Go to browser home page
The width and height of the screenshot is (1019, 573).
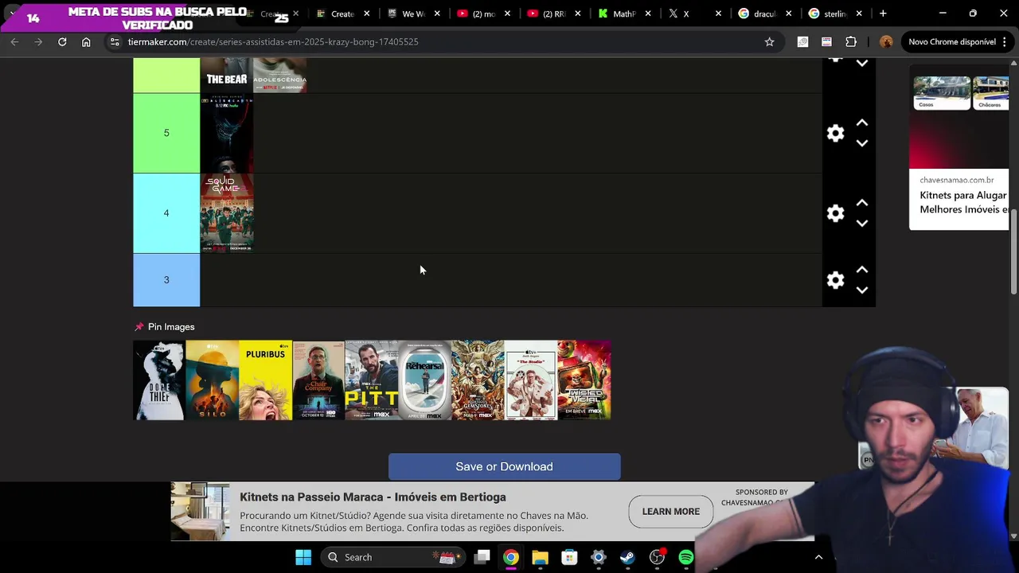pyautogui.click(x=86, y=41)
